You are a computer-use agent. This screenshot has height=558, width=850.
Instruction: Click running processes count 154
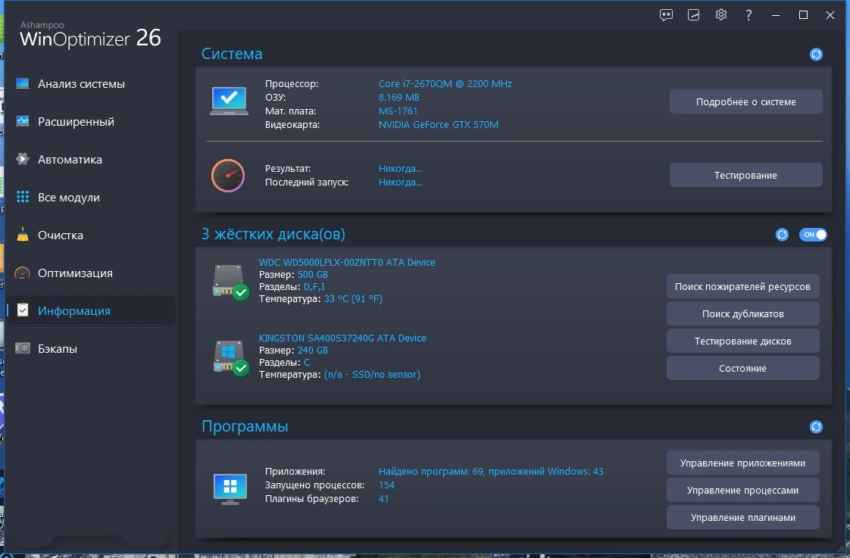[x=386, y=485]
